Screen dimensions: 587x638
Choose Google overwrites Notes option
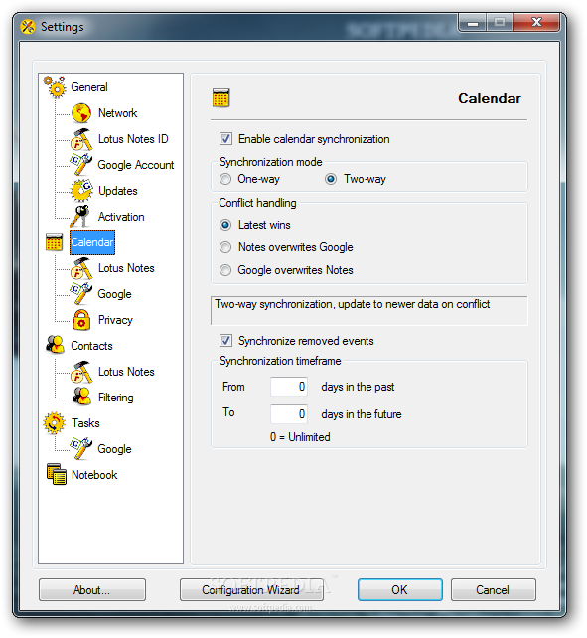tap(225, 270)
